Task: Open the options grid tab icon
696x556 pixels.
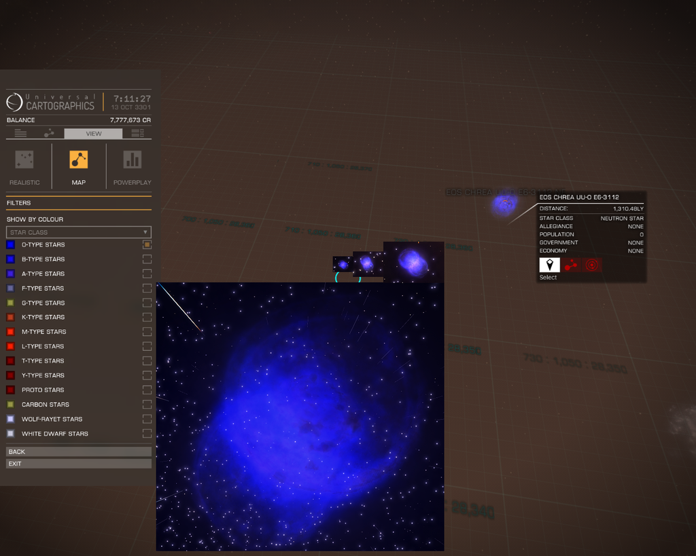Action: (137, 134)
